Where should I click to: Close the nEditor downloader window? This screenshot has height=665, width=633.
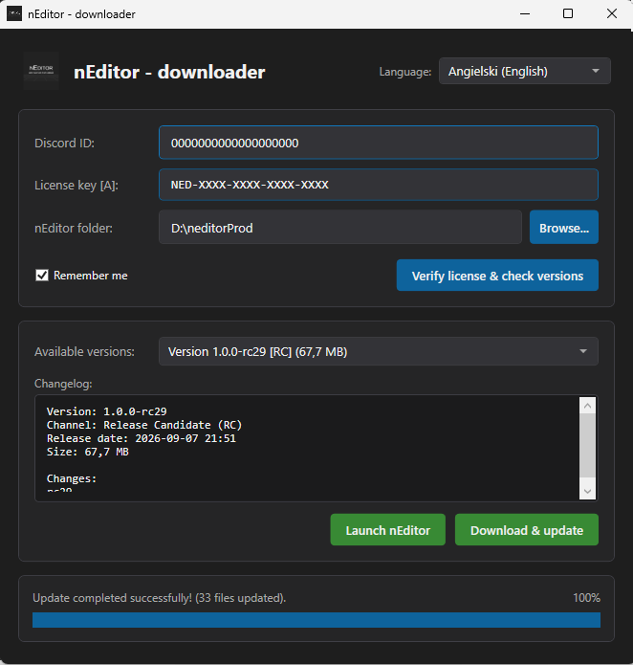pos(611,13)
